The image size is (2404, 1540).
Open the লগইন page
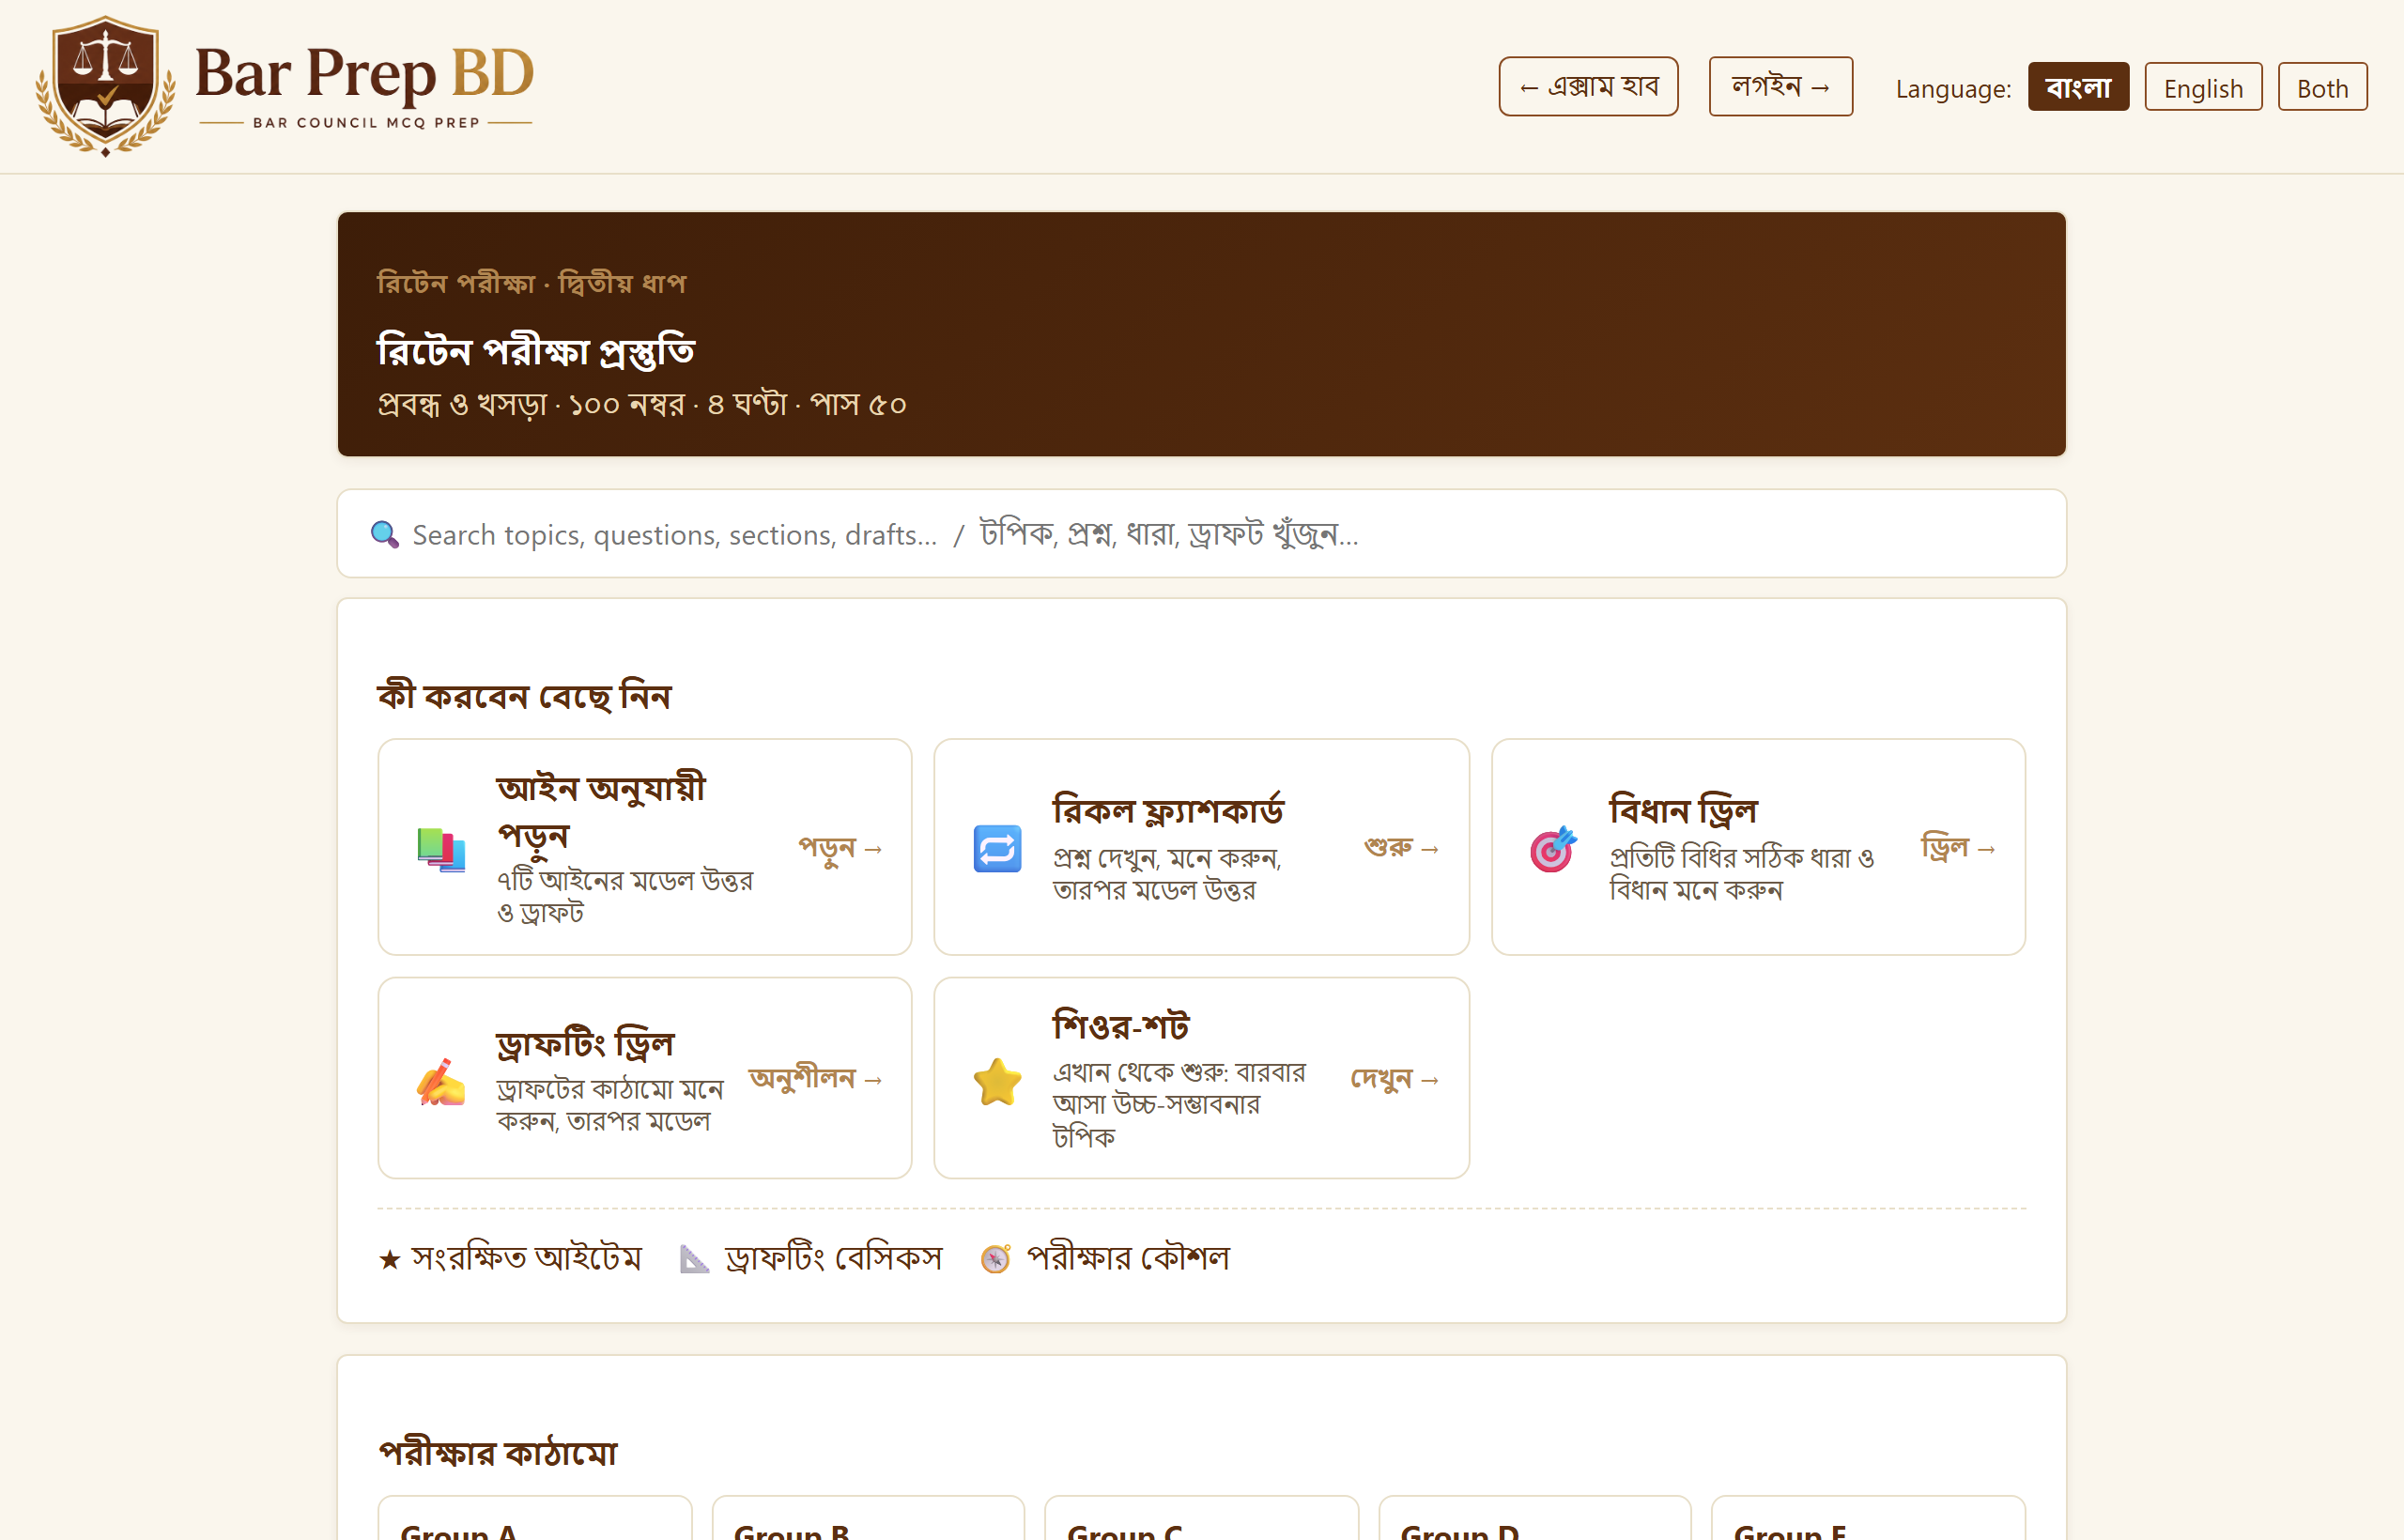(x=1780, y=86)
